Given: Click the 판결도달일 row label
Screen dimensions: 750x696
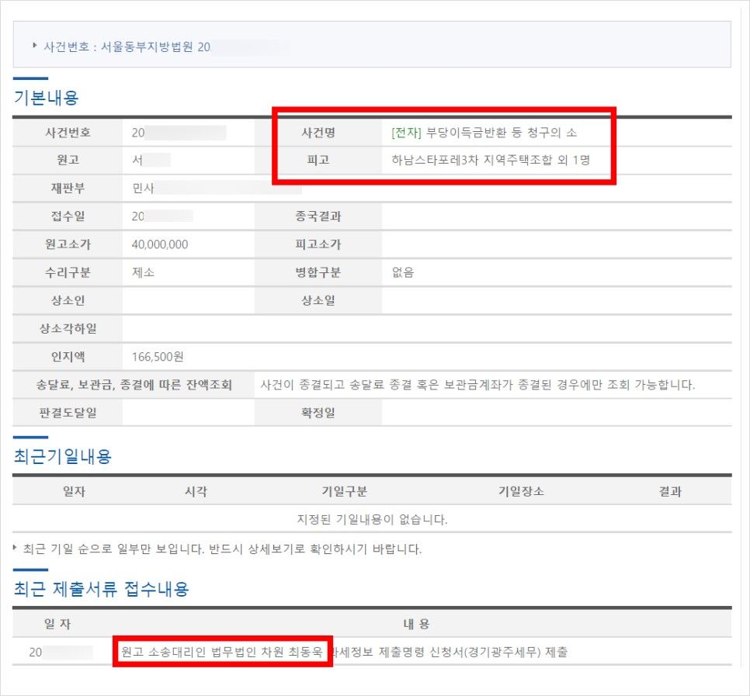Looking at the screenshot, I should click(x=68, y=413).
